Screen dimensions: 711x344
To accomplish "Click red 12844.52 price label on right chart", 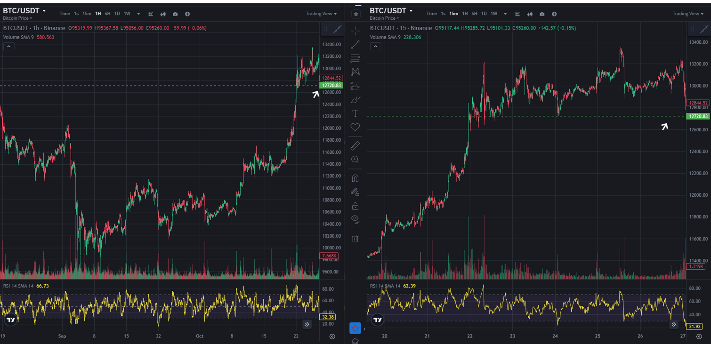I will click(x=698, y=103).
